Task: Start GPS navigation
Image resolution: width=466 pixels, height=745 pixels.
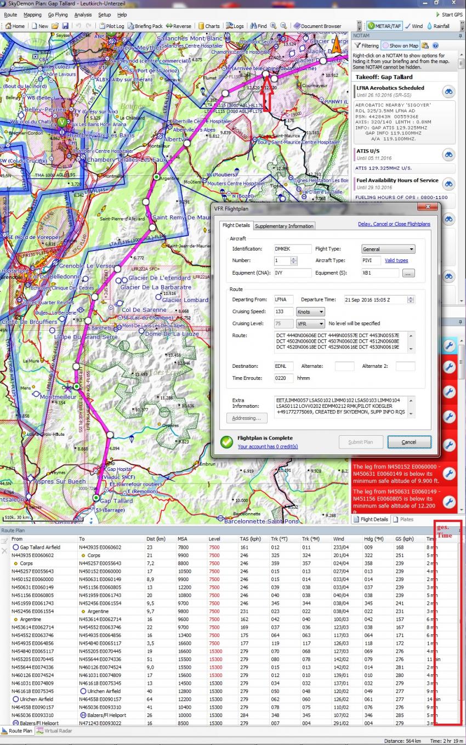Action: (448, 14)
